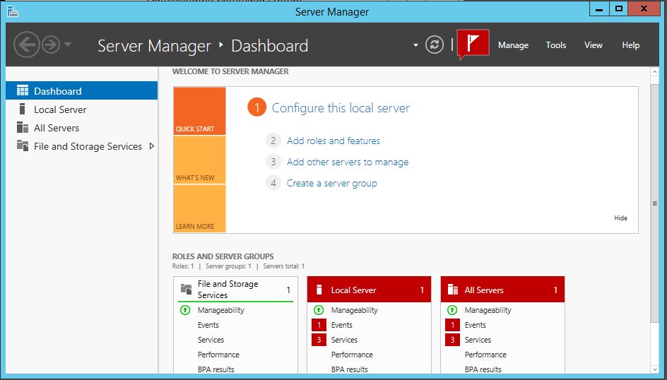Open Performance in the All Servers tile
667x380 pixels.
click(485, 355)
